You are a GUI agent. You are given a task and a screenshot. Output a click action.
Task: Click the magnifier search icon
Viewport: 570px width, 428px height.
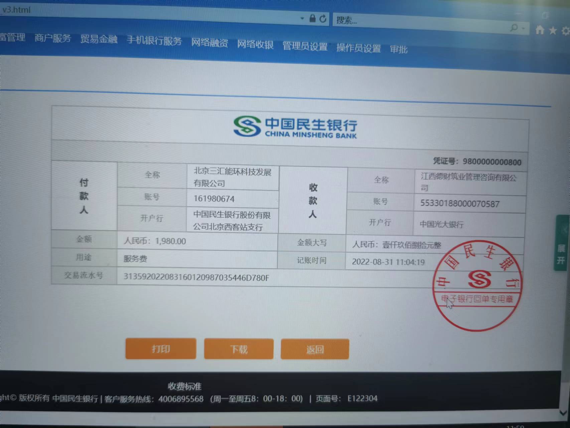pos(514,28)
